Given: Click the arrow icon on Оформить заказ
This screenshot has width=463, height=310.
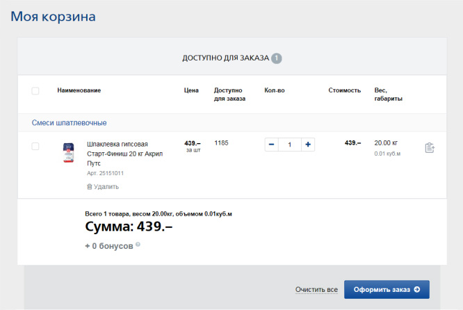Looking at the screenshot, I should click(416, 289).
